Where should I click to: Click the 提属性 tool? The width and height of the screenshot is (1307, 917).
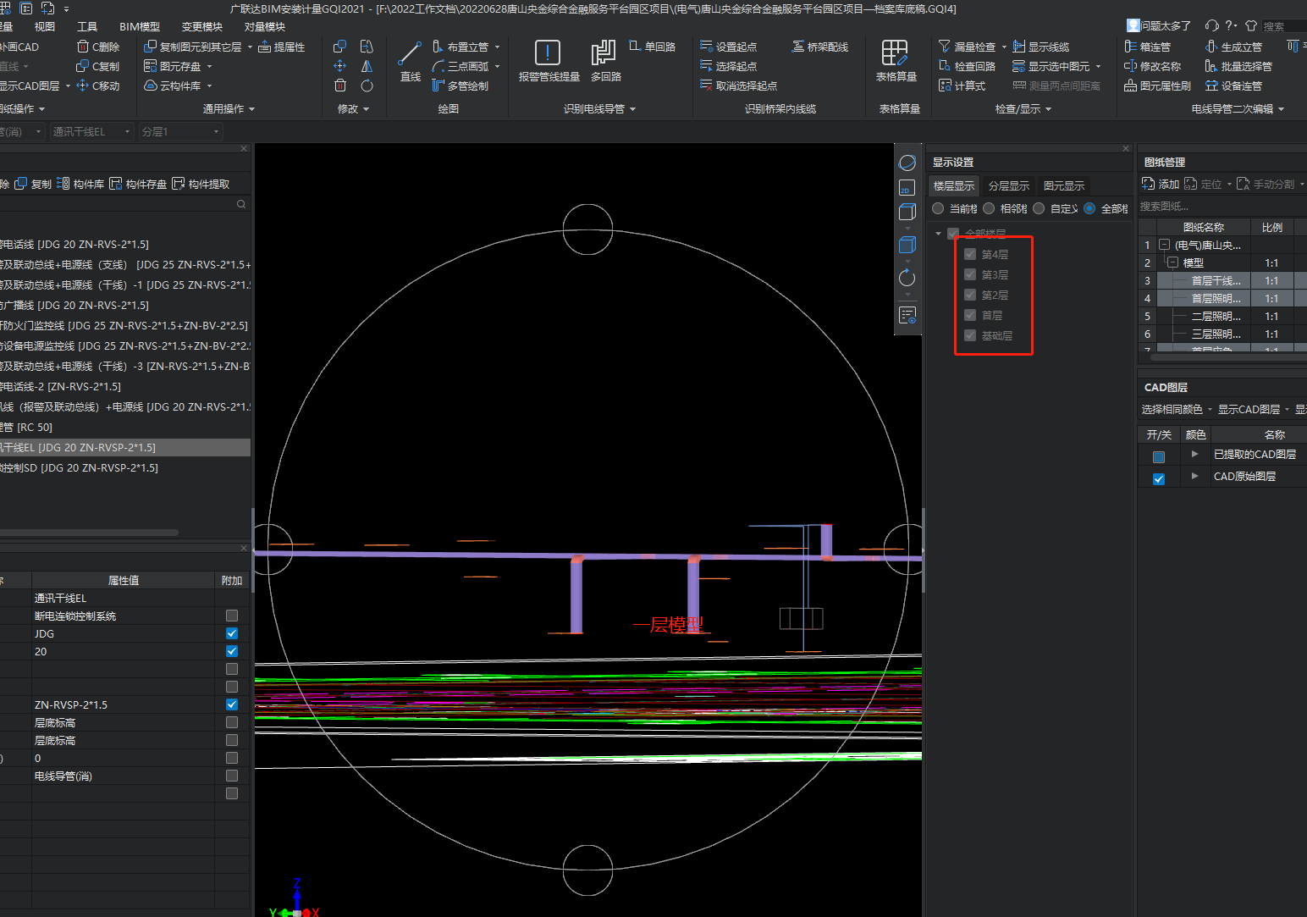282,47
